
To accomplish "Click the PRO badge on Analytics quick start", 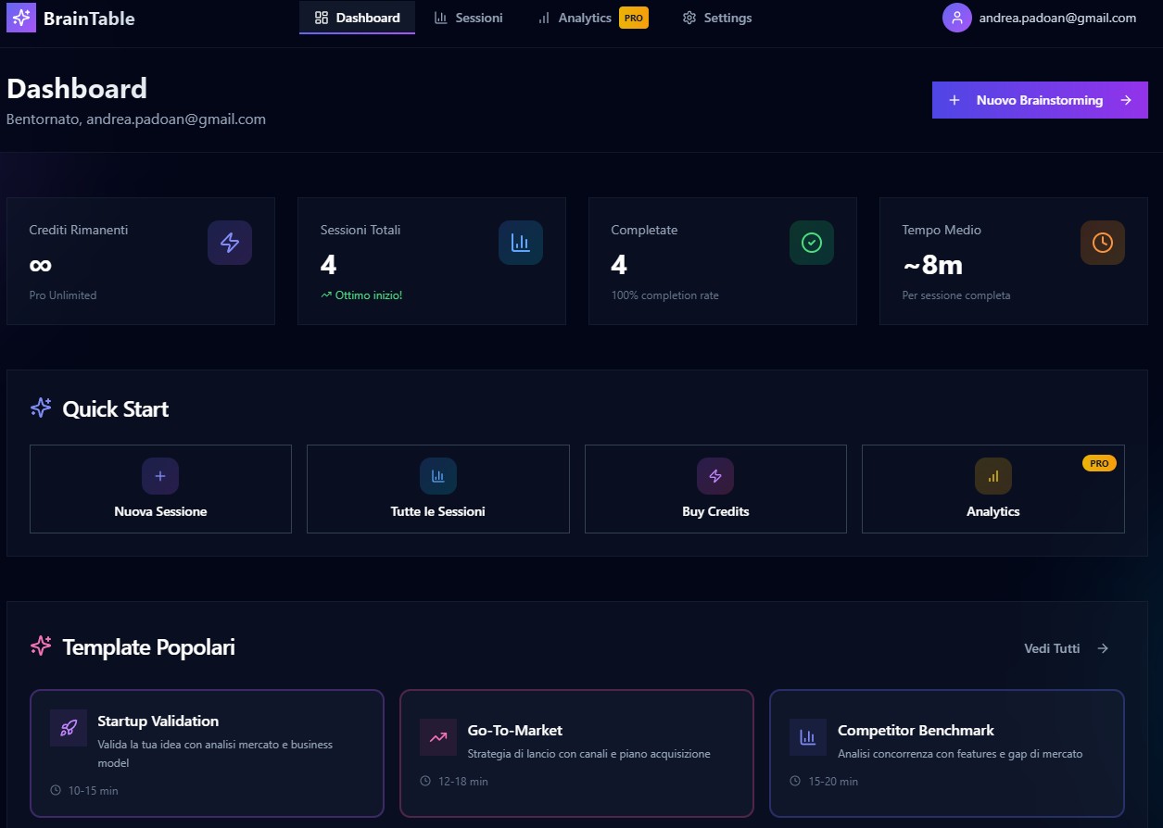I will coord(1099,463).
